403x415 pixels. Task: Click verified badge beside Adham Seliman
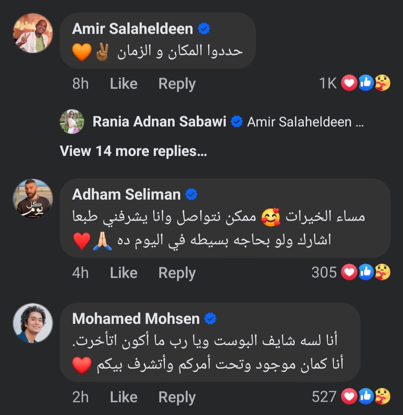[x=191, y=194]
